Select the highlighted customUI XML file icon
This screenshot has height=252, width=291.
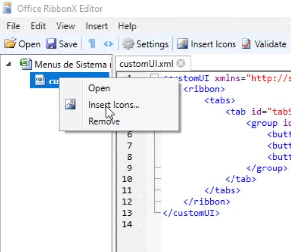(40, 80)
